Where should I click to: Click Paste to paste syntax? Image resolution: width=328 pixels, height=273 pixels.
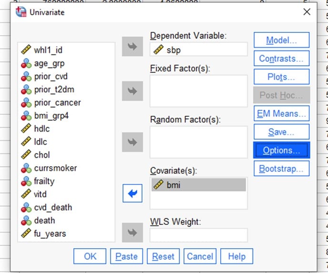point(126,256)
